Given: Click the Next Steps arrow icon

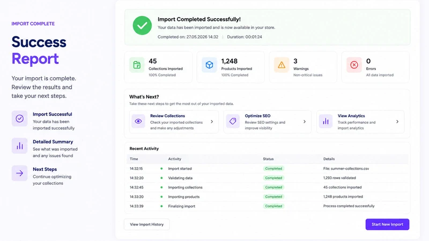Looking at the screenshot, I should click(x=19, y=173).
